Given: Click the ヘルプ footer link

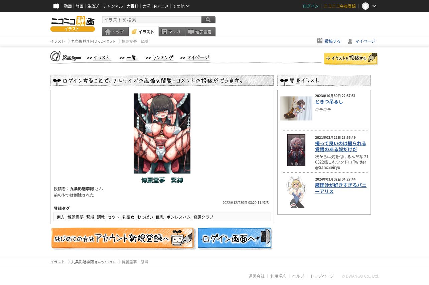Looking at the screenshot, I should [298, 276].
